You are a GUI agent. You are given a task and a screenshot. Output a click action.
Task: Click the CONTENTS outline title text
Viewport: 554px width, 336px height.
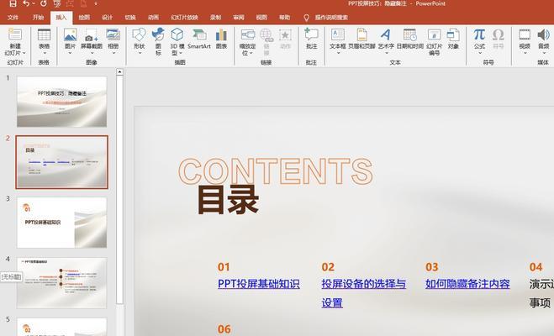click(x=276, y=171)
